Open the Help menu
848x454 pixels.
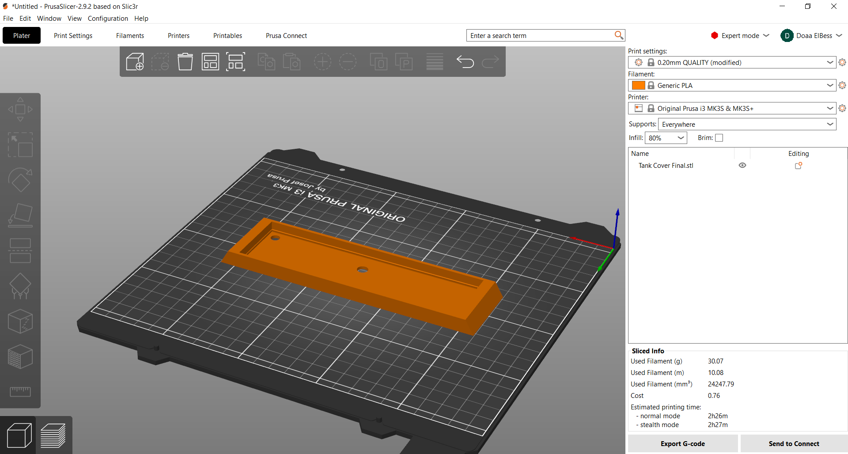[141, 19]
